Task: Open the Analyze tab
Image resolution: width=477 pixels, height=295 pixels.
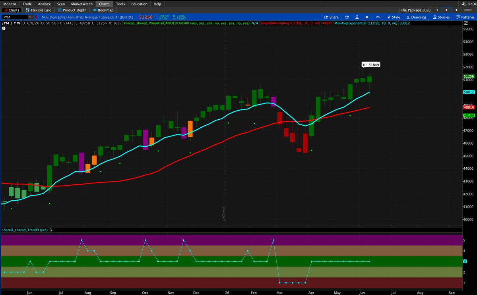Action: click(45, 4)
